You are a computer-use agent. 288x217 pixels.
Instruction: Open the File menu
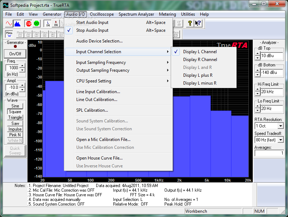point(9,14)
